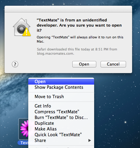Click the Open button in the dialog
This screenshot has width=140, height=148.
click(x=84, y=64)
